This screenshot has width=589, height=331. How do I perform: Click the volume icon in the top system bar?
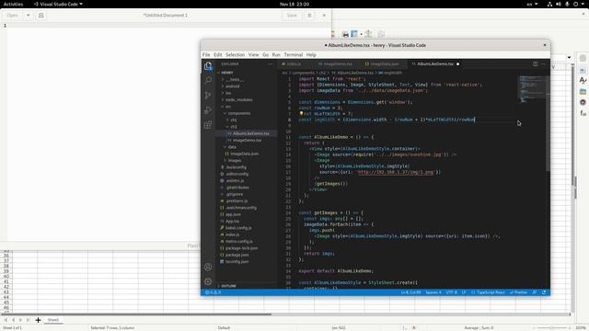(x=559, y=4)
